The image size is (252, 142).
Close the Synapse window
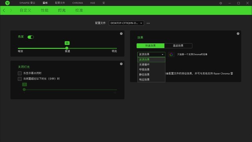click(x=248, y=3)
